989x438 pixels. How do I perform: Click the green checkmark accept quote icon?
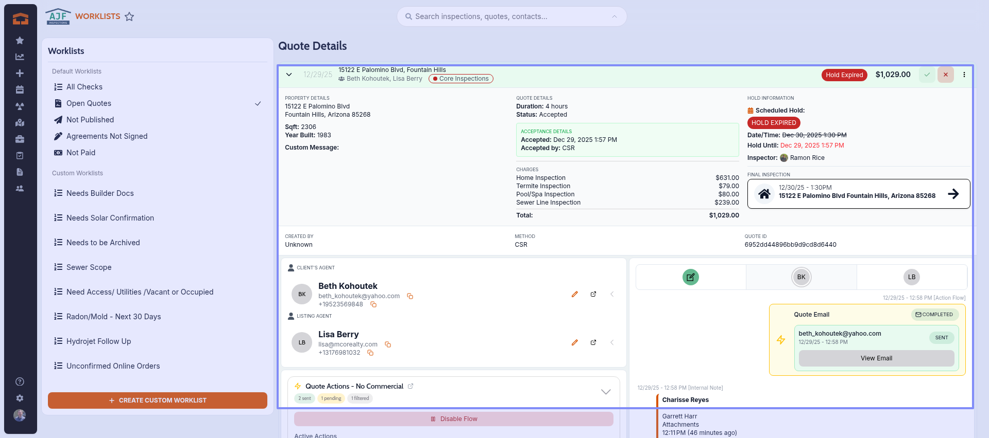pos(927,75)
